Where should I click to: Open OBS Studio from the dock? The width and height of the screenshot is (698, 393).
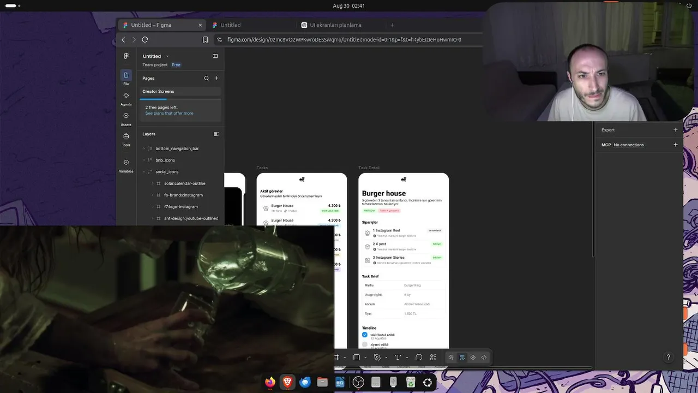(358, 382)
